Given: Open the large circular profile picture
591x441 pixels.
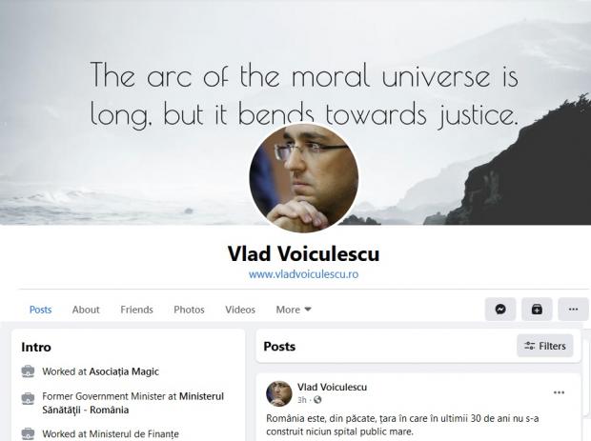Looking at the screenshot, I should [304, 178].
